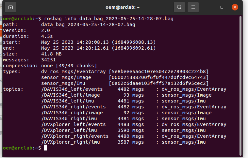The width and height of the screenshot is (248, 158).
Task: Open the hamburger menu
Action: tap(193, 7)
